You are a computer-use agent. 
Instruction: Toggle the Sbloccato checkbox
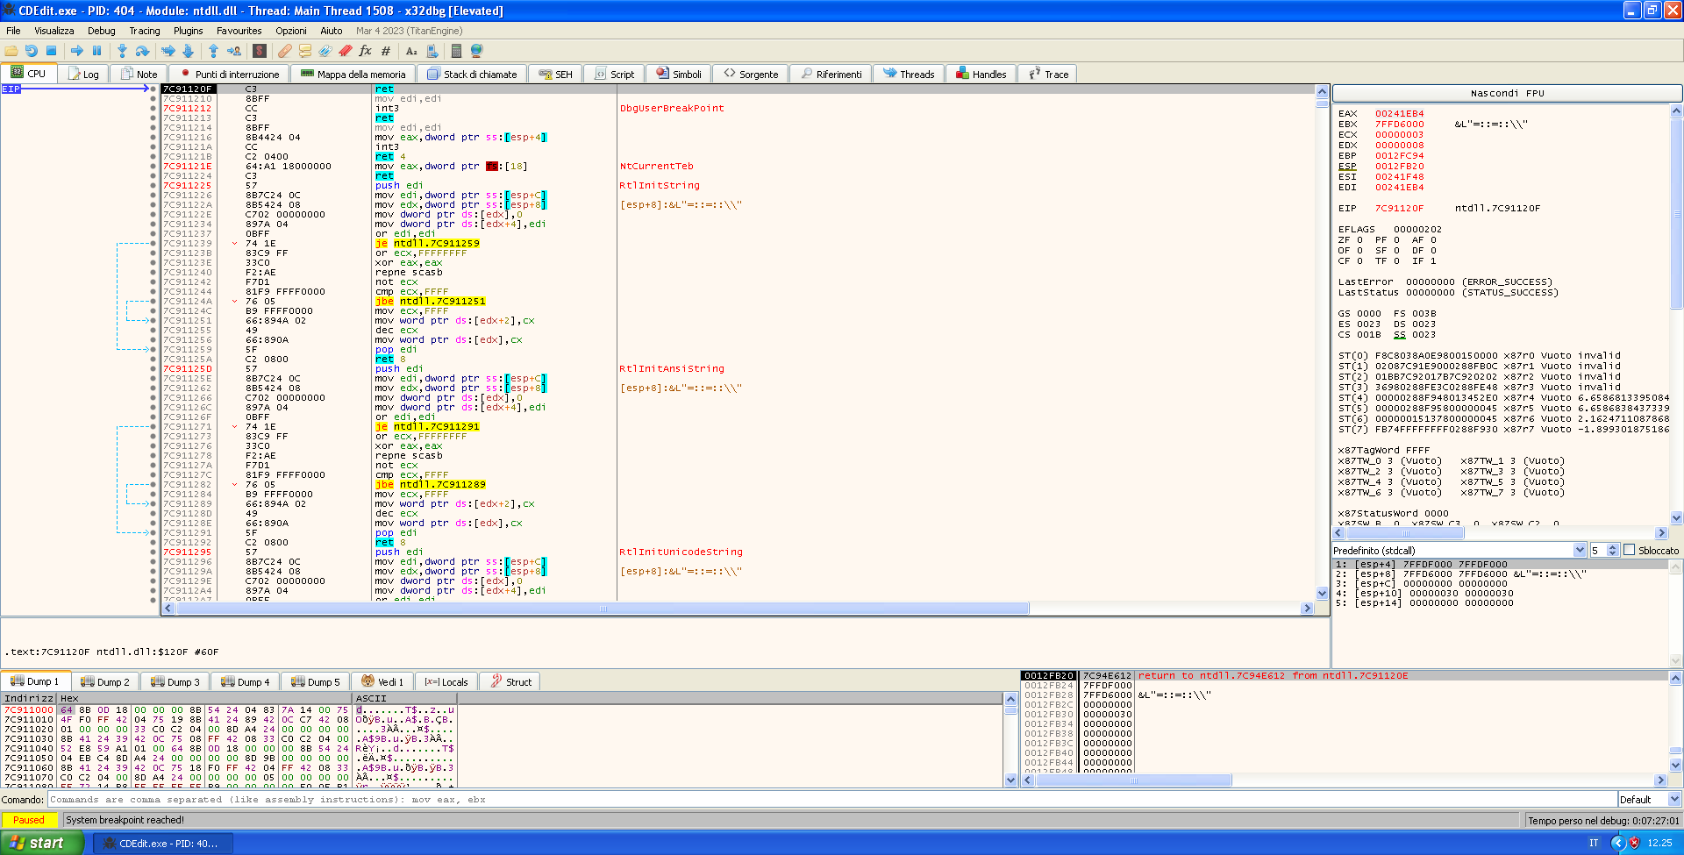pyautogui.click(x=1630, y=550)
